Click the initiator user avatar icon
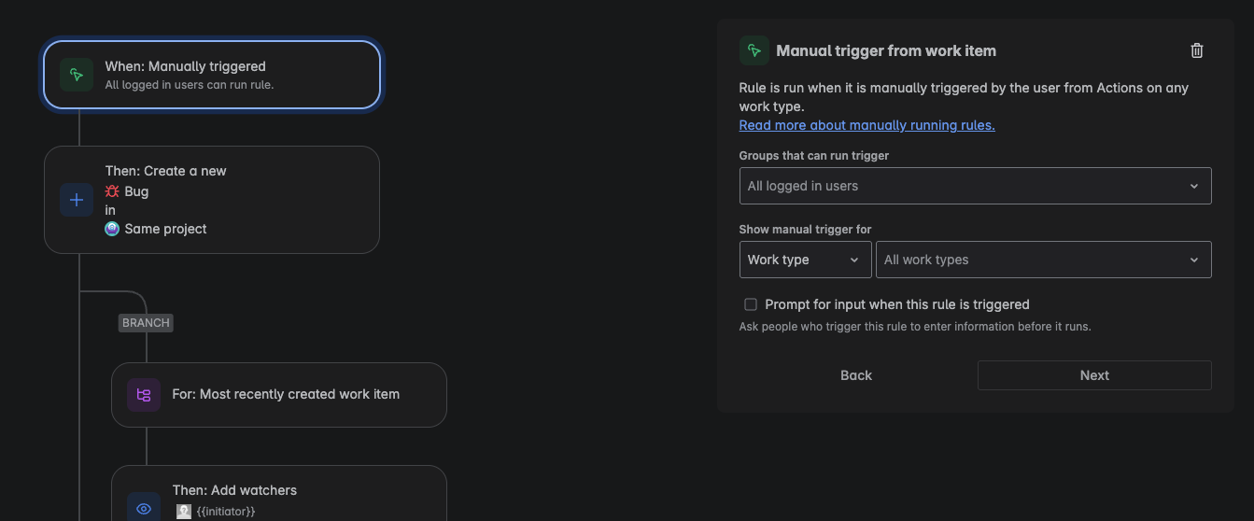The width and height of the screenshot is (1254, 521). pyautogui.click(x=184, y=512)
